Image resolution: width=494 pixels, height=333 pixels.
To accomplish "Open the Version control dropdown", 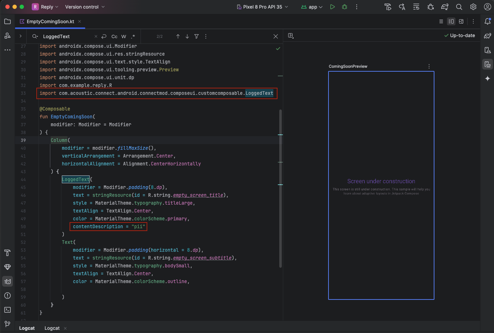I will pyautogui.click(x=85, y=7).
